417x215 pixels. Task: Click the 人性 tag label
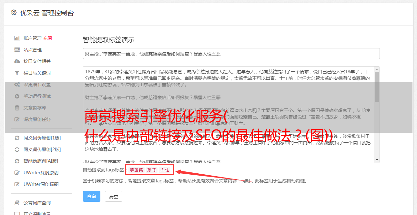point(165,170)
